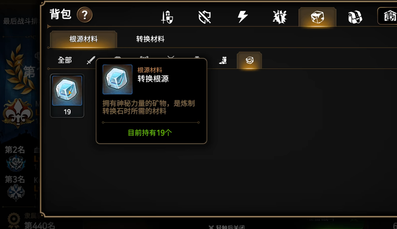This screenshot has width=397, height=229.
Task: Select the cube materials category icon
Action: pyautogui.click(x=318, y=17)
